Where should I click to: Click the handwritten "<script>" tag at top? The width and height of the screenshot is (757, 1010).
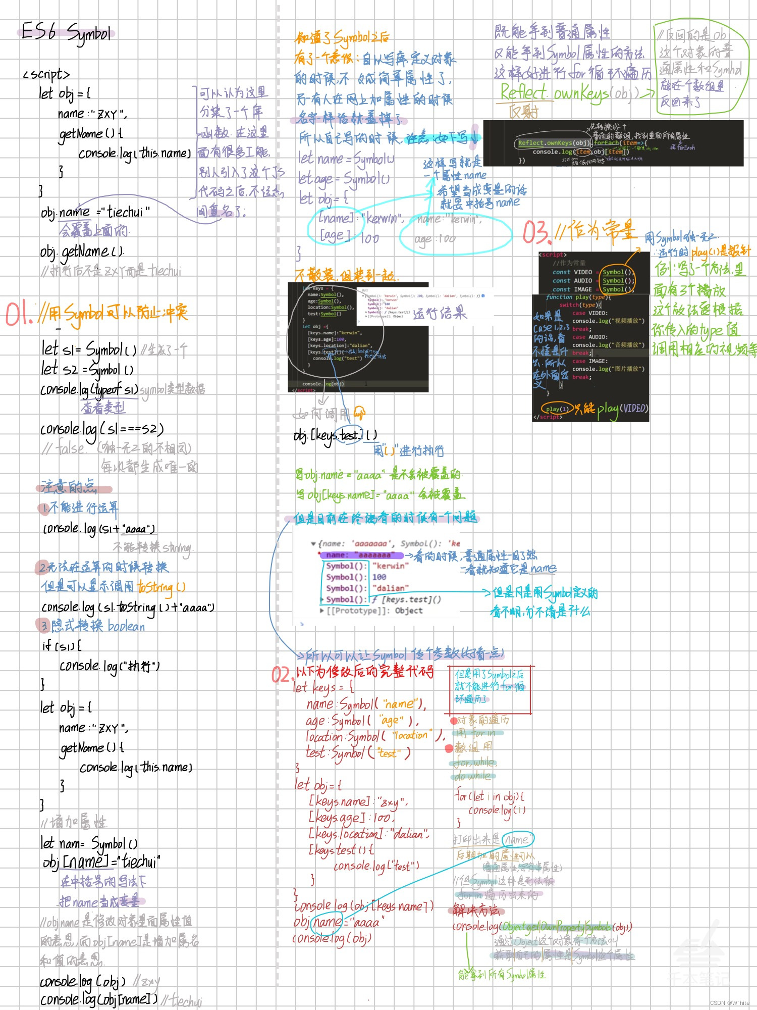pos(46,74)
